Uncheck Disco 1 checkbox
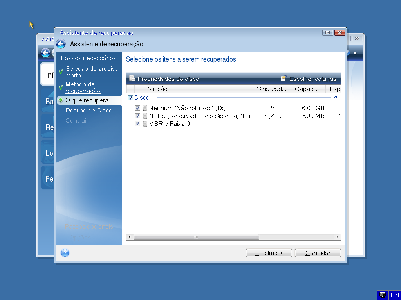 pos(130,98)
